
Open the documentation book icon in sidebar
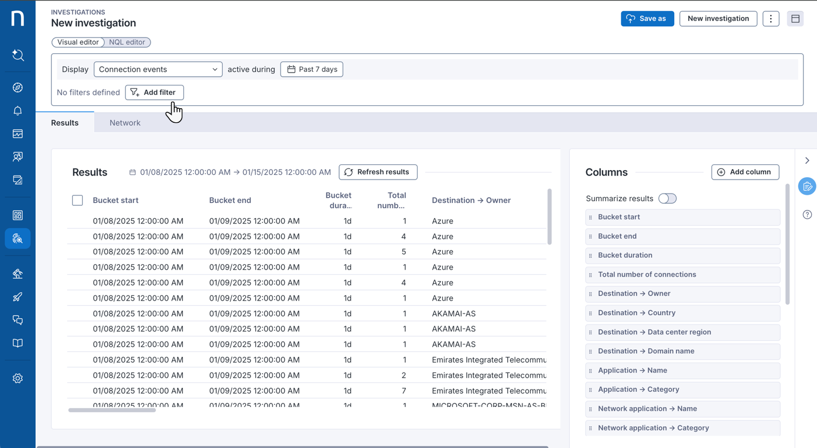18,343
